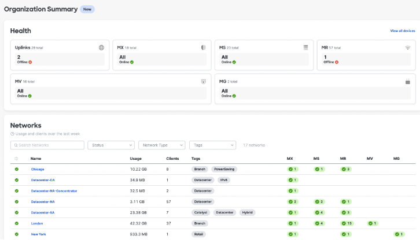
Task: Click the MX shield icon
Action: [x=203, y=47]
